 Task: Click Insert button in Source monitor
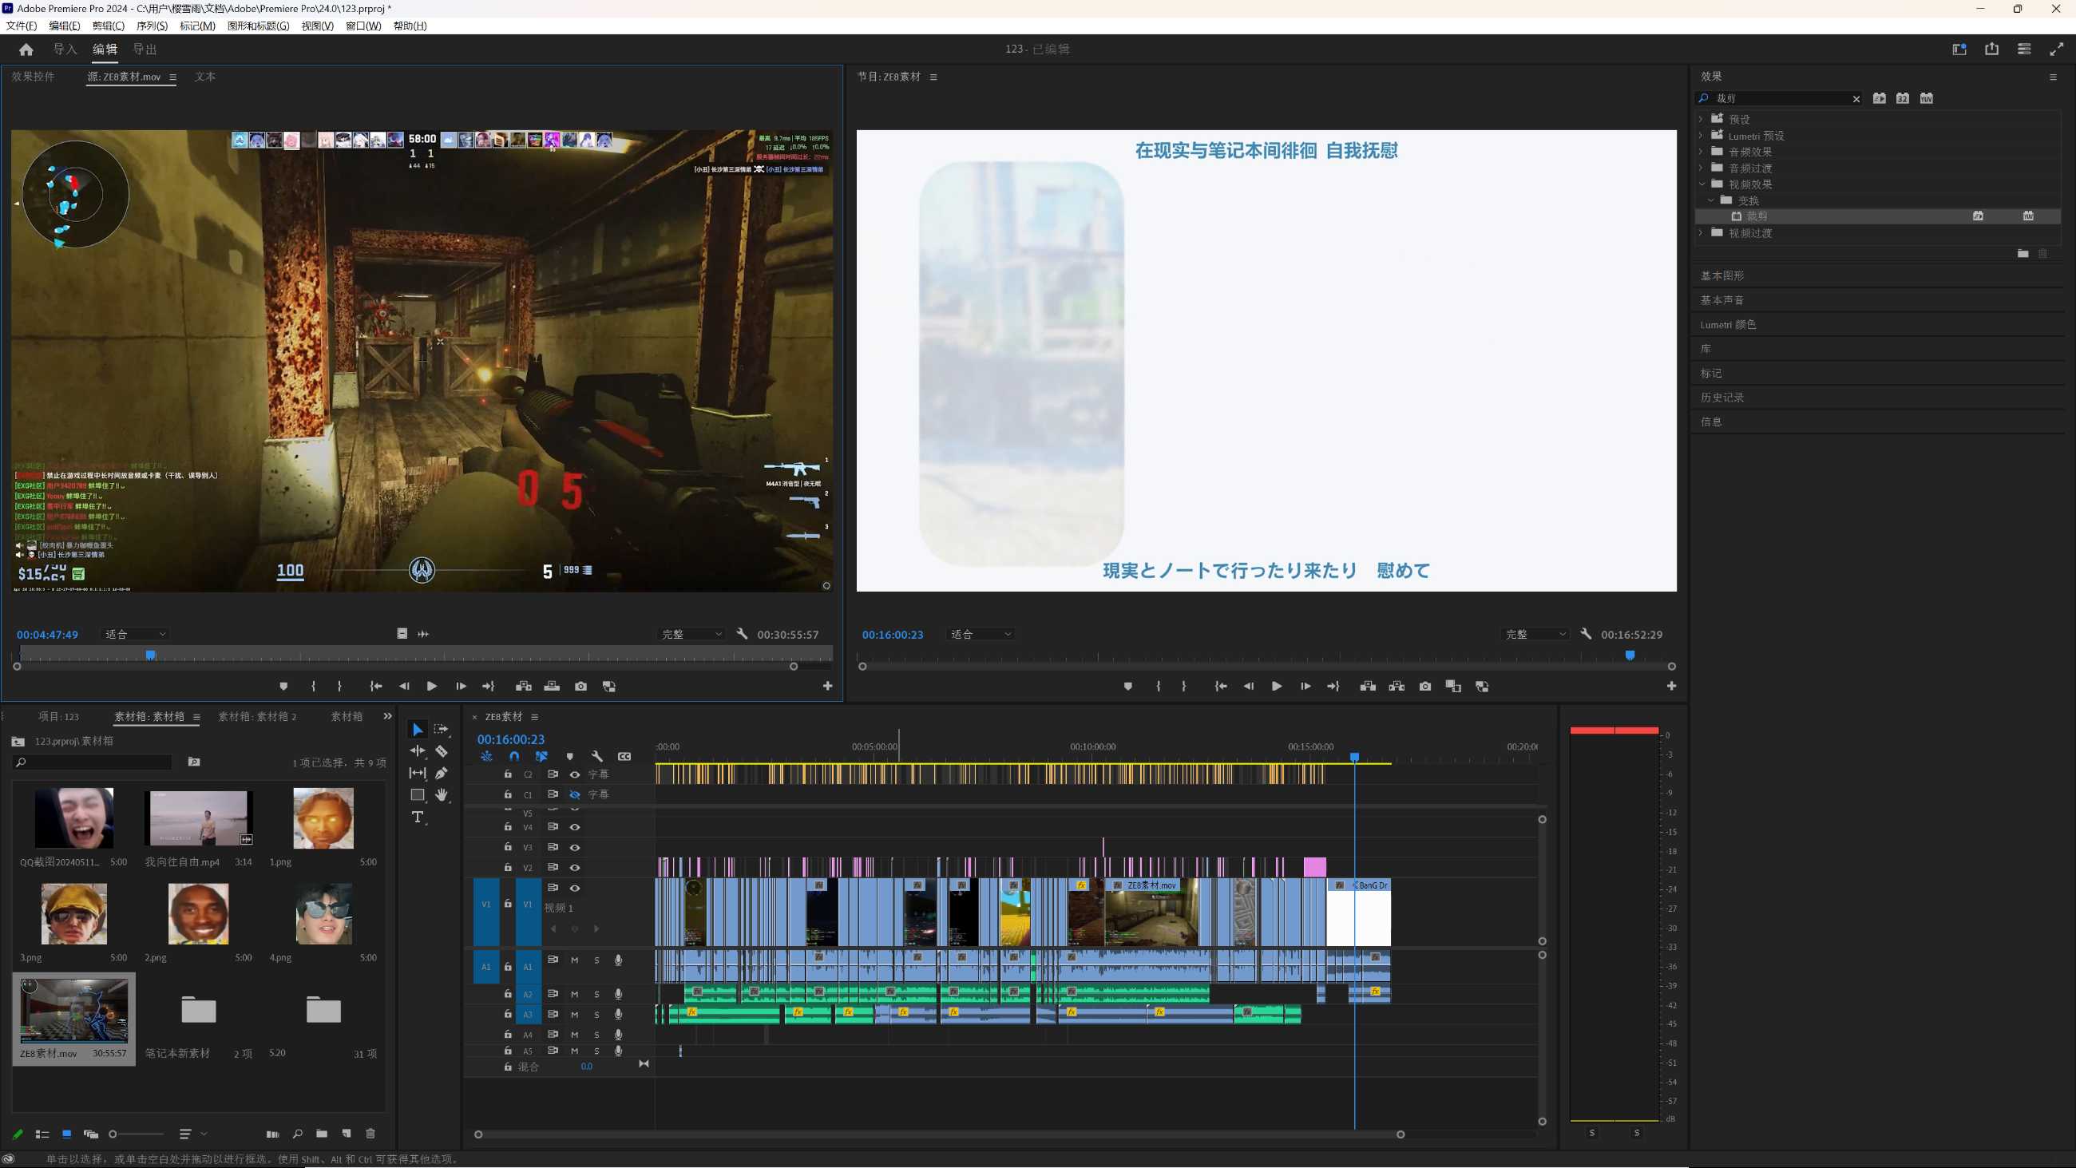coord(523,686)
